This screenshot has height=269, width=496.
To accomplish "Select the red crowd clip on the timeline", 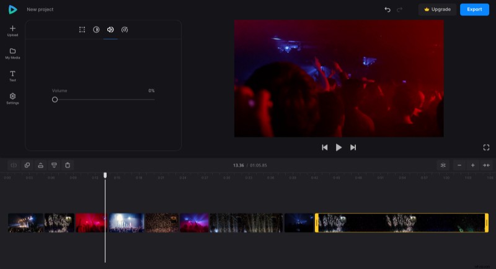I will (91, 223).
